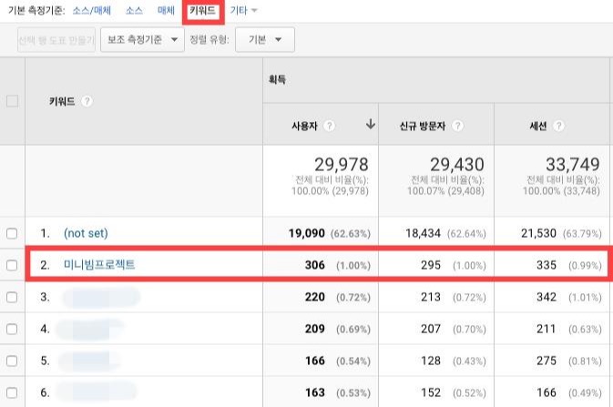Expand the 기타 dimension dropdown

click(x=243, y=11)
